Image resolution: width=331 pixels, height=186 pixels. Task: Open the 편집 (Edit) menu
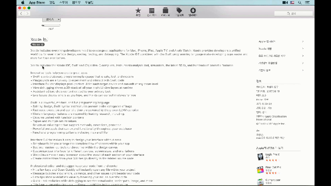pyautogui.click(x=52, y=3)
